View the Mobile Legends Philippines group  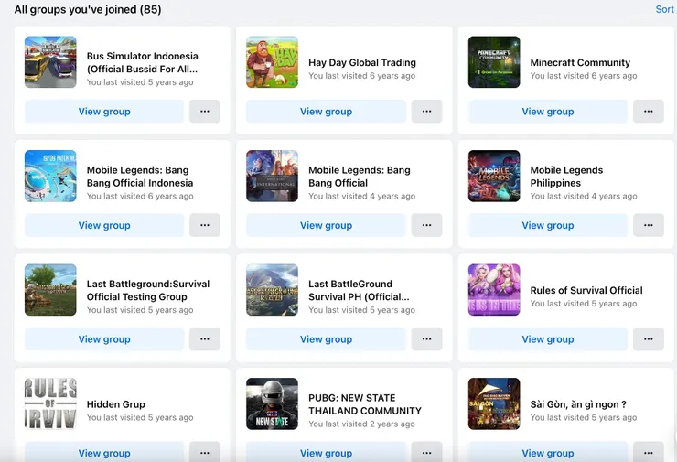[x=548, y=225]
